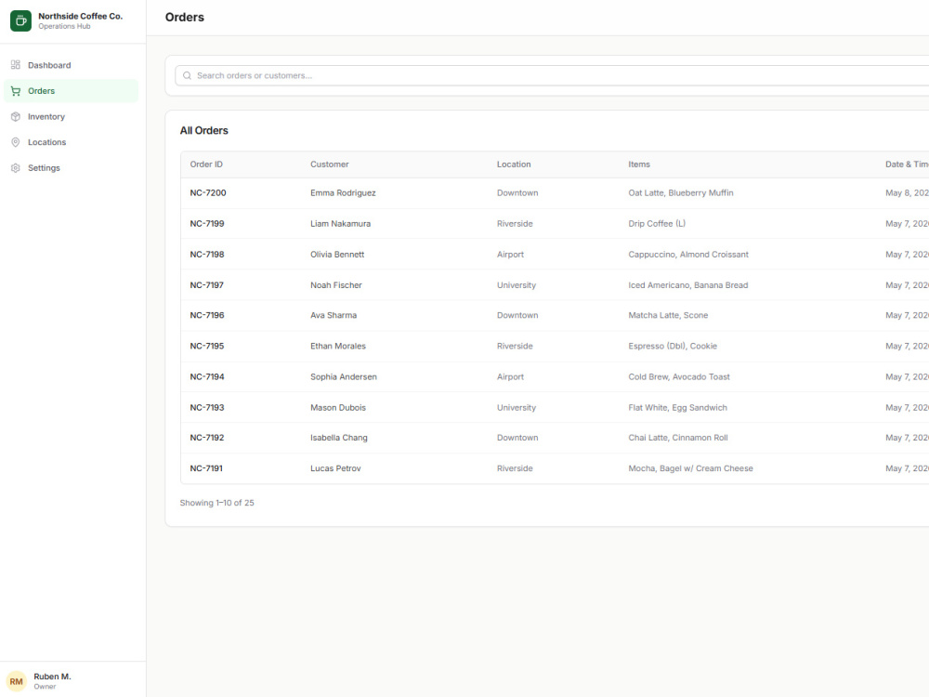Click customer Liam Nakamura
This screenshot has height=697, width=929.
tap(341, 223)
